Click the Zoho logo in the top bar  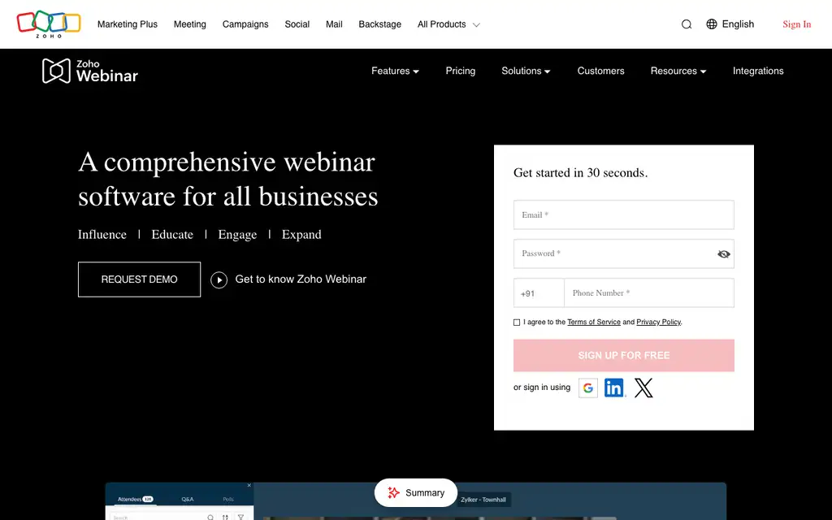click(x=49, y=24)
